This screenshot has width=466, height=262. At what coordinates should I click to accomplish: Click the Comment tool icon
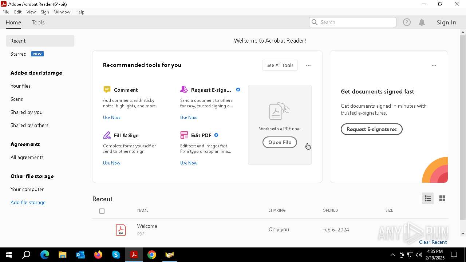[x=107, y=90]
